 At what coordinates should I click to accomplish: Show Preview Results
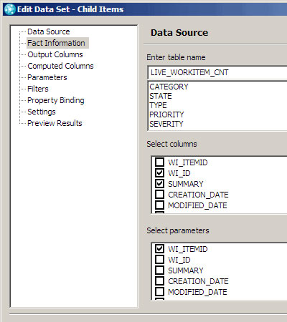(55, 123)
